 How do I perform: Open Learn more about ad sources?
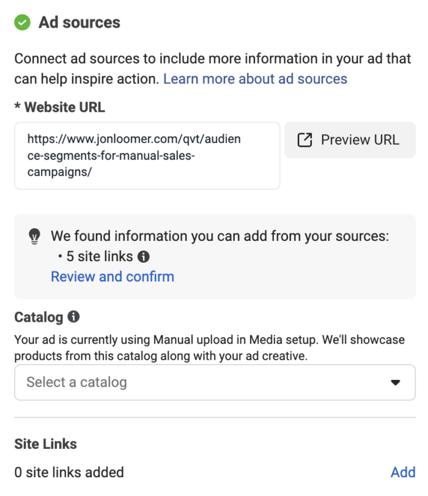(x=256, y=78)
